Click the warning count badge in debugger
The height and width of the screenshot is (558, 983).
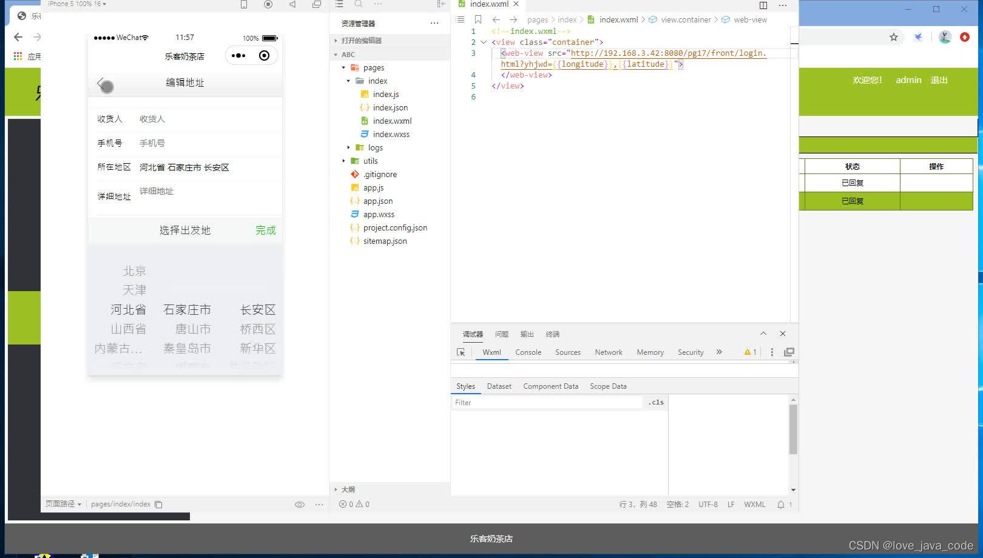coord(751,352)
